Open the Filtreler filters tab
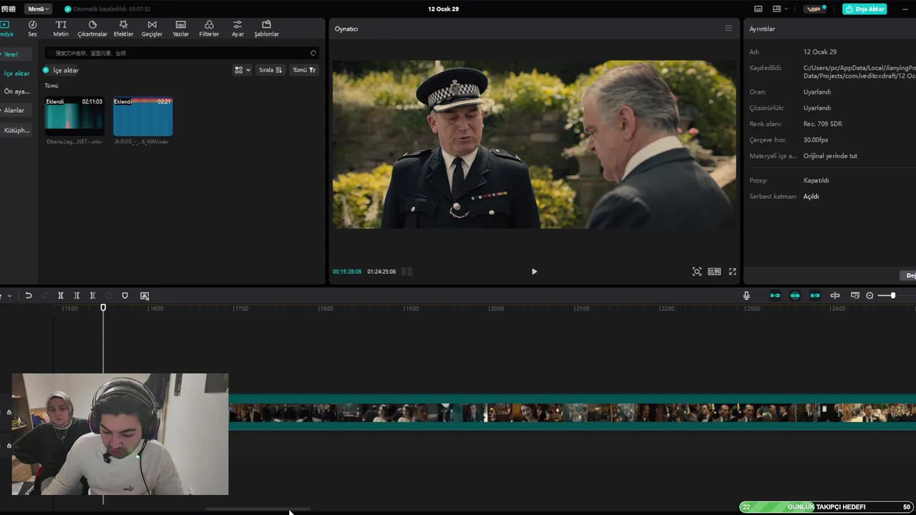916x515 pixels. click(209, 29)
